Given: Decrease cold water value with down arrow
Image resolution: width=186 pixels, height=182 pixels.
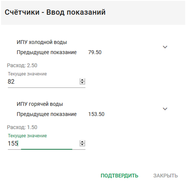Looking at the screenshot, I should (82, 83).
